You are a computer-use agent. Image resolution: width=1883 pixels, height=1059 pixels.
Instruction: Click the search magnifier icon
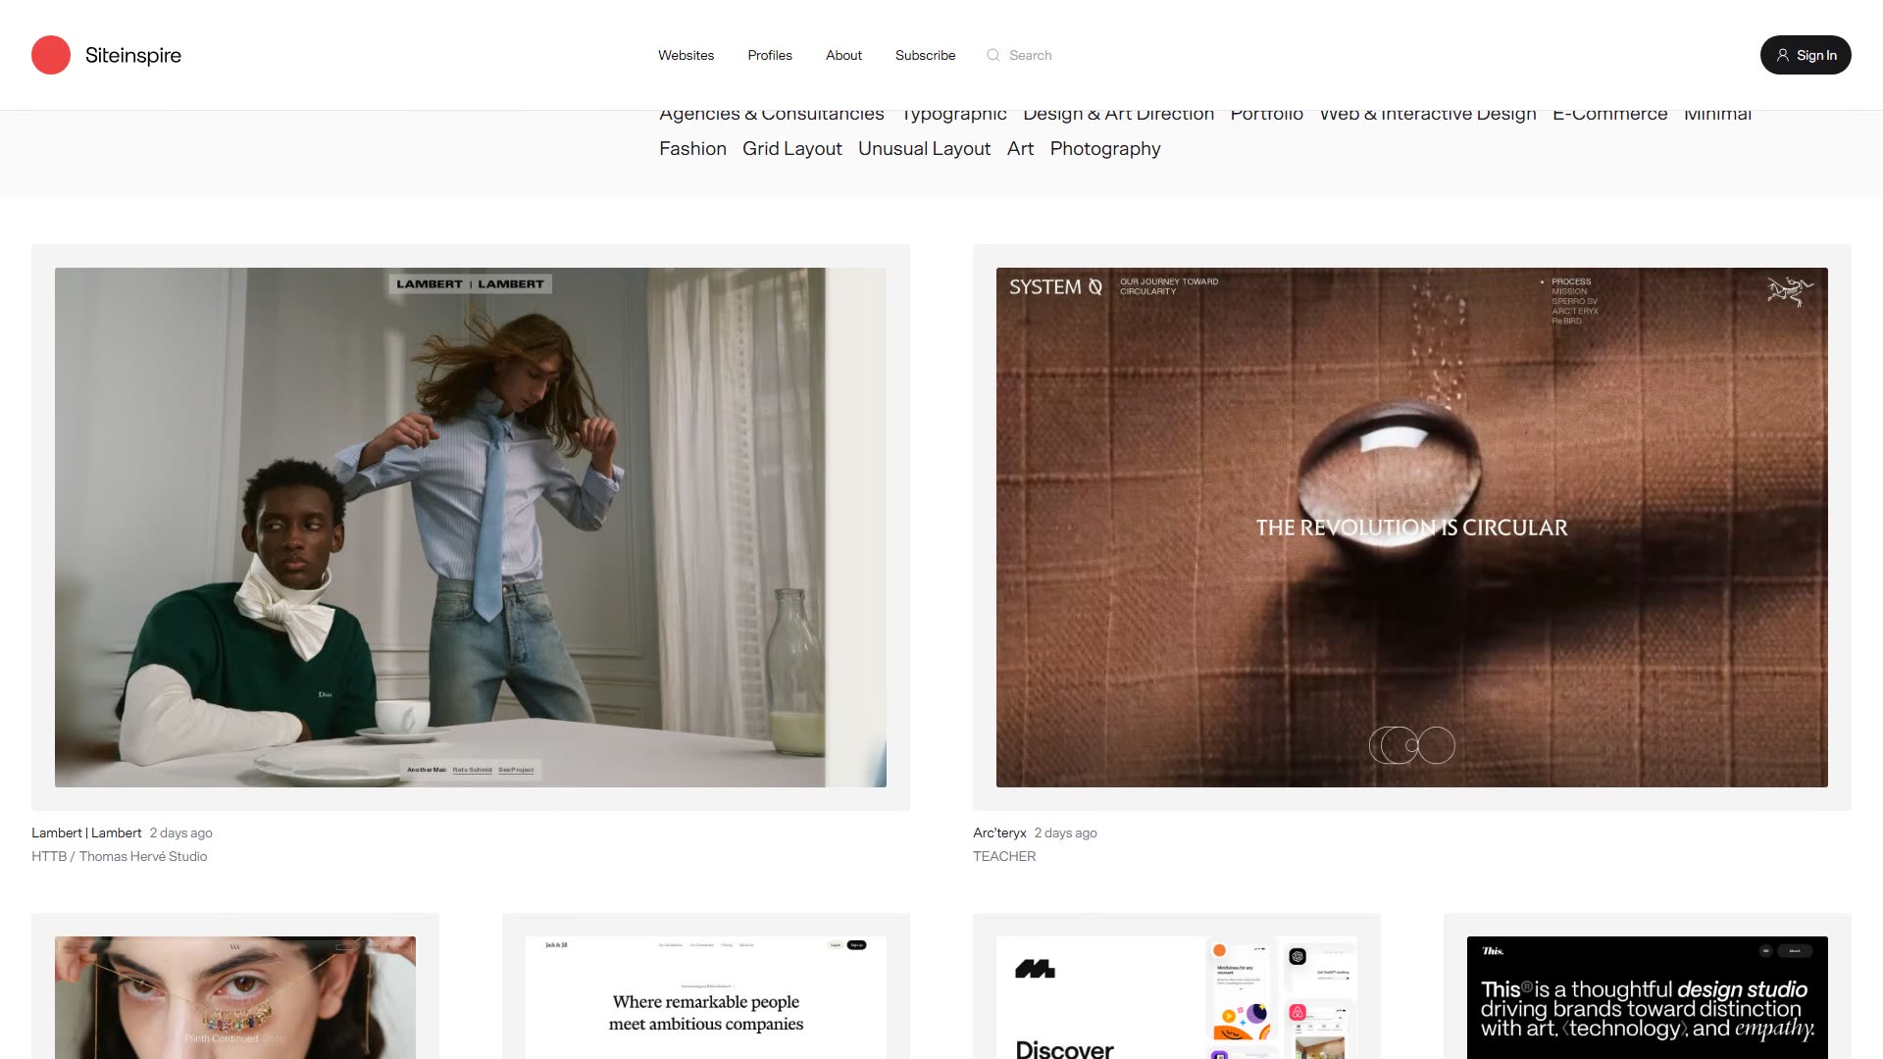point(993,55)
